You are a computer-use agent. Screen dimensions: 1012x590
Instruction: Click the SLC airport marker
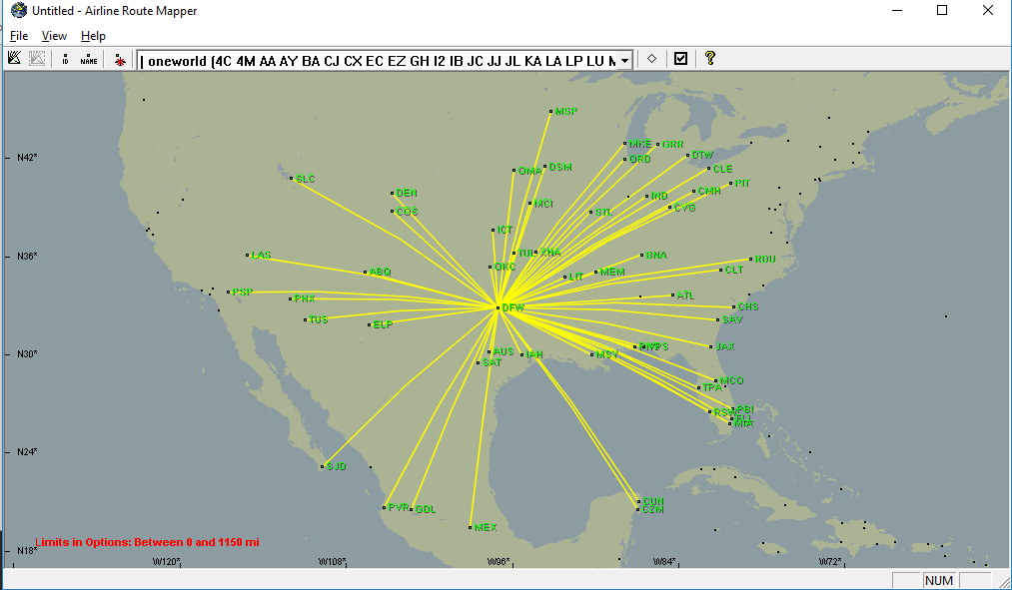(292, 178)
